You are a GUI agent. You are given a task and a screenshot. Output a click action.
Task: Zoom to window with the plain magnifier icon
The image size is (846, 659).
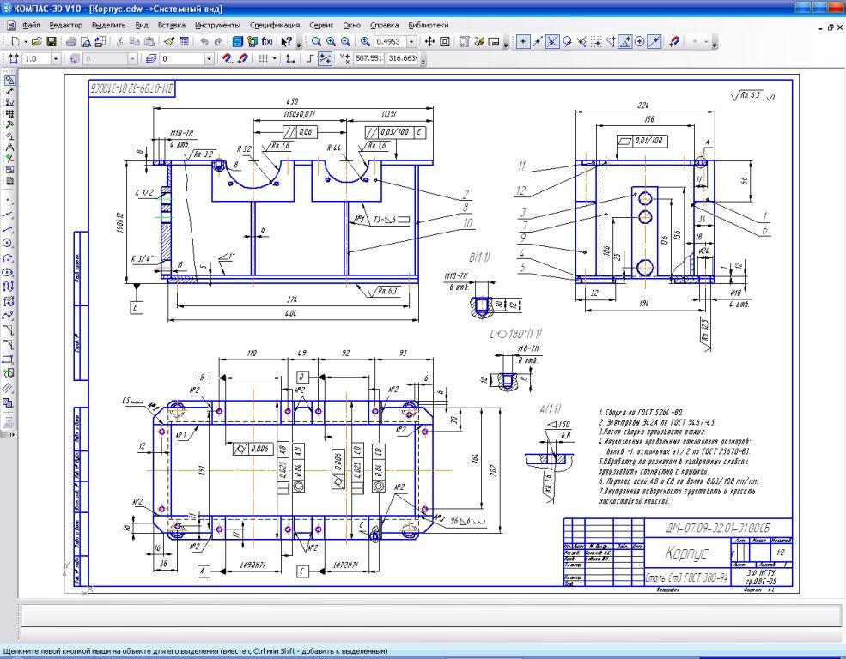coord(317,41)
